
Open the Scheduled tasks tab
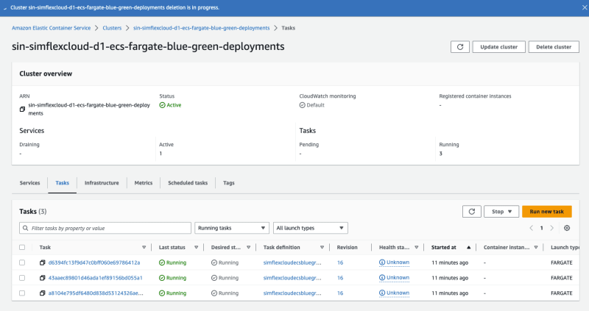click(x=188, y=183)
